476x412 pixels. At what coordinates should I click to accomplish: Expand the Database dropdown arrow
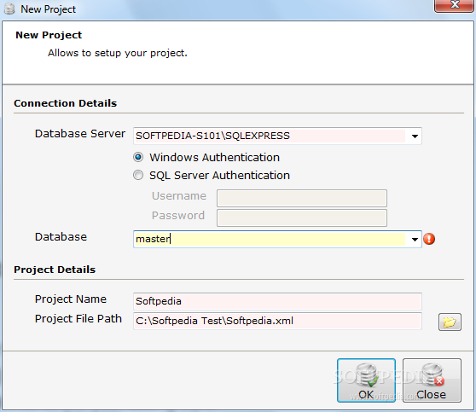[x=415, y=239]
